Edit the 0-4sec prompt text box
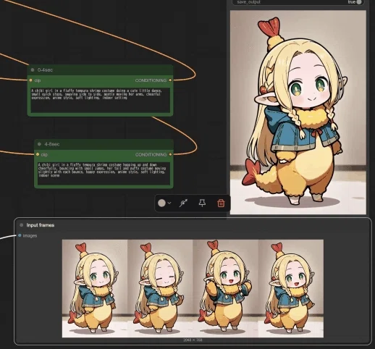Viewport: 375px width, 349px height. click(101, 100)
